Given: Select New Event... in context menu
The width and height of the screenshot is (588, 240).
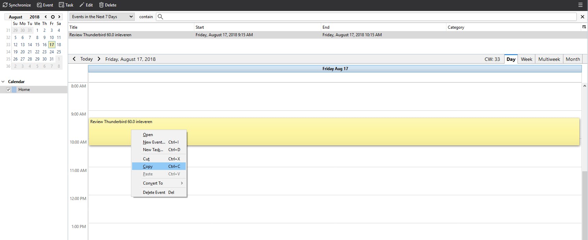Looking at the screenshot, I should [x=159, y=142].
